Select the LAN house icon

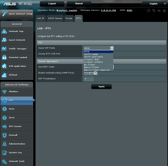4,100
